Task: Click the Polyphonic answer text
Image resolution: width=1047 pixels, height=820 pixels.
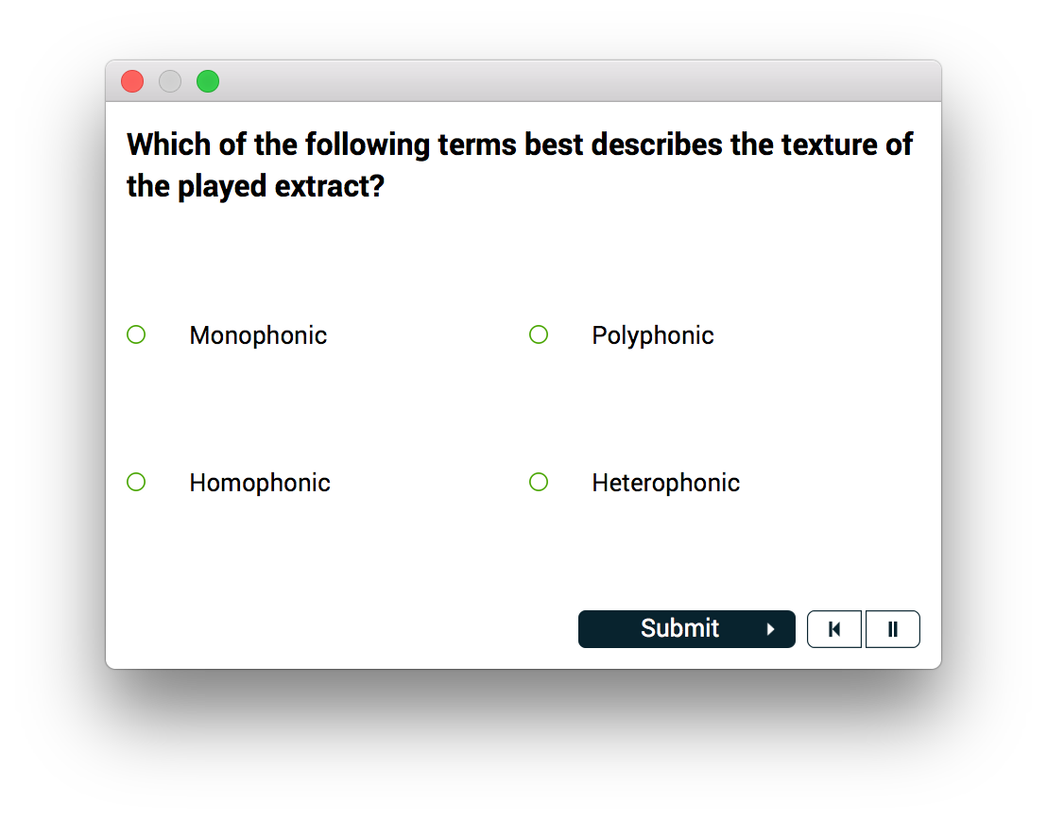Action: coord(652,335)
